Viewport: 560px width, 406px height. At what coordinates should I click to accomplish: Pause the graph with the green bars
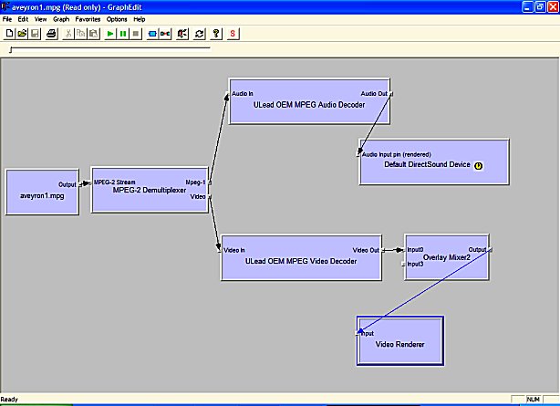[x=123, y=34]
